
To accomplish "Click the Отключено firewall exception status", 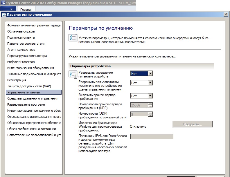I will click(138, 127).
